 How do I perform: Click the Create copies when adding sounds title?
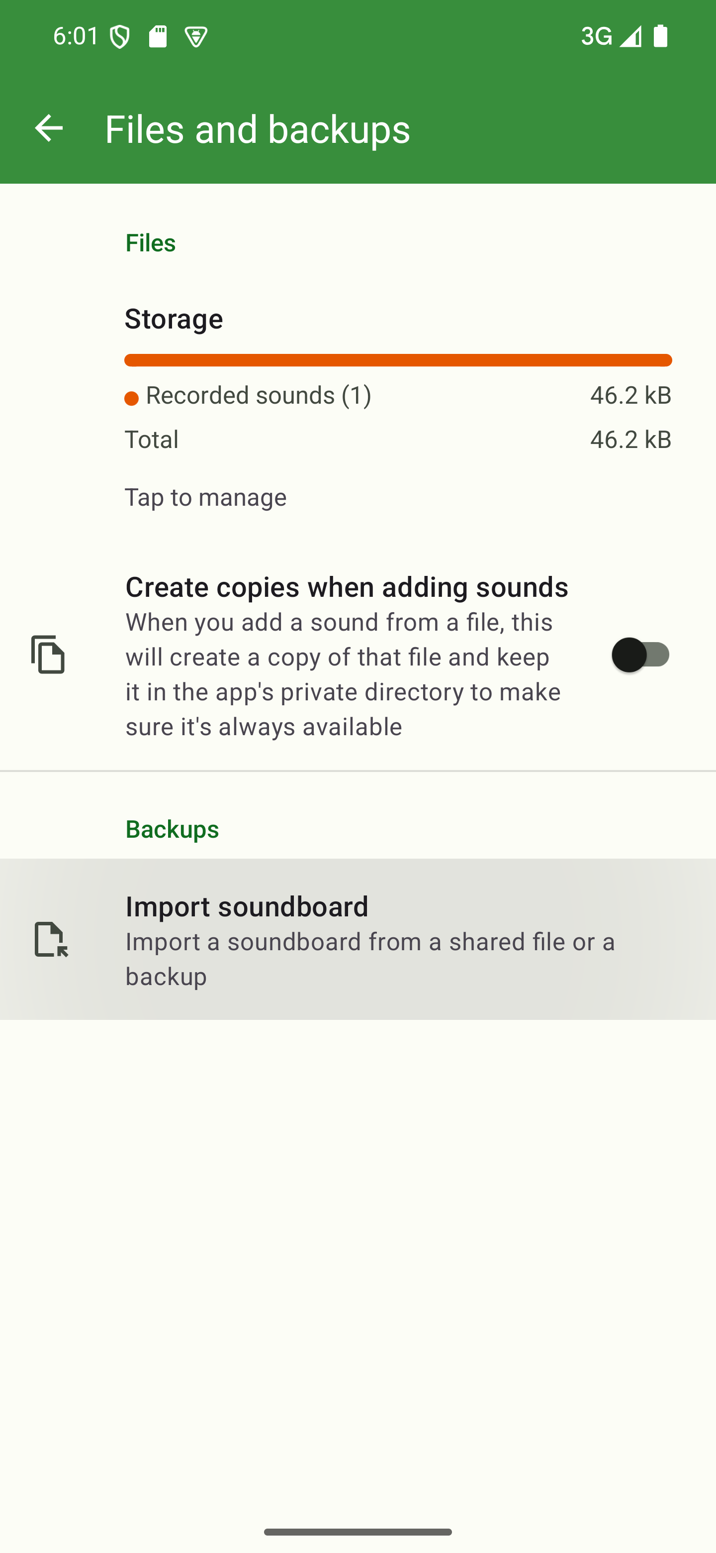coord(346,587)
